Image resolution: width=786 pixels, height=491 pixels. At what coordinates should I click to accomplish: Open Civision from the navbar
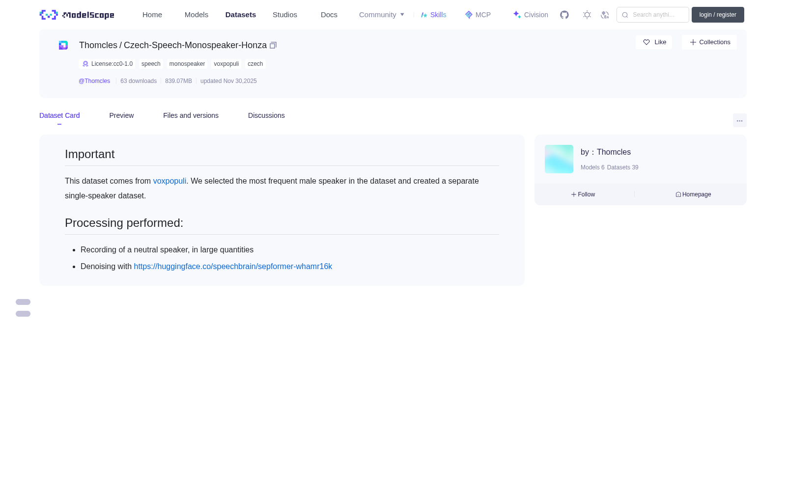[x=530, y=15]
